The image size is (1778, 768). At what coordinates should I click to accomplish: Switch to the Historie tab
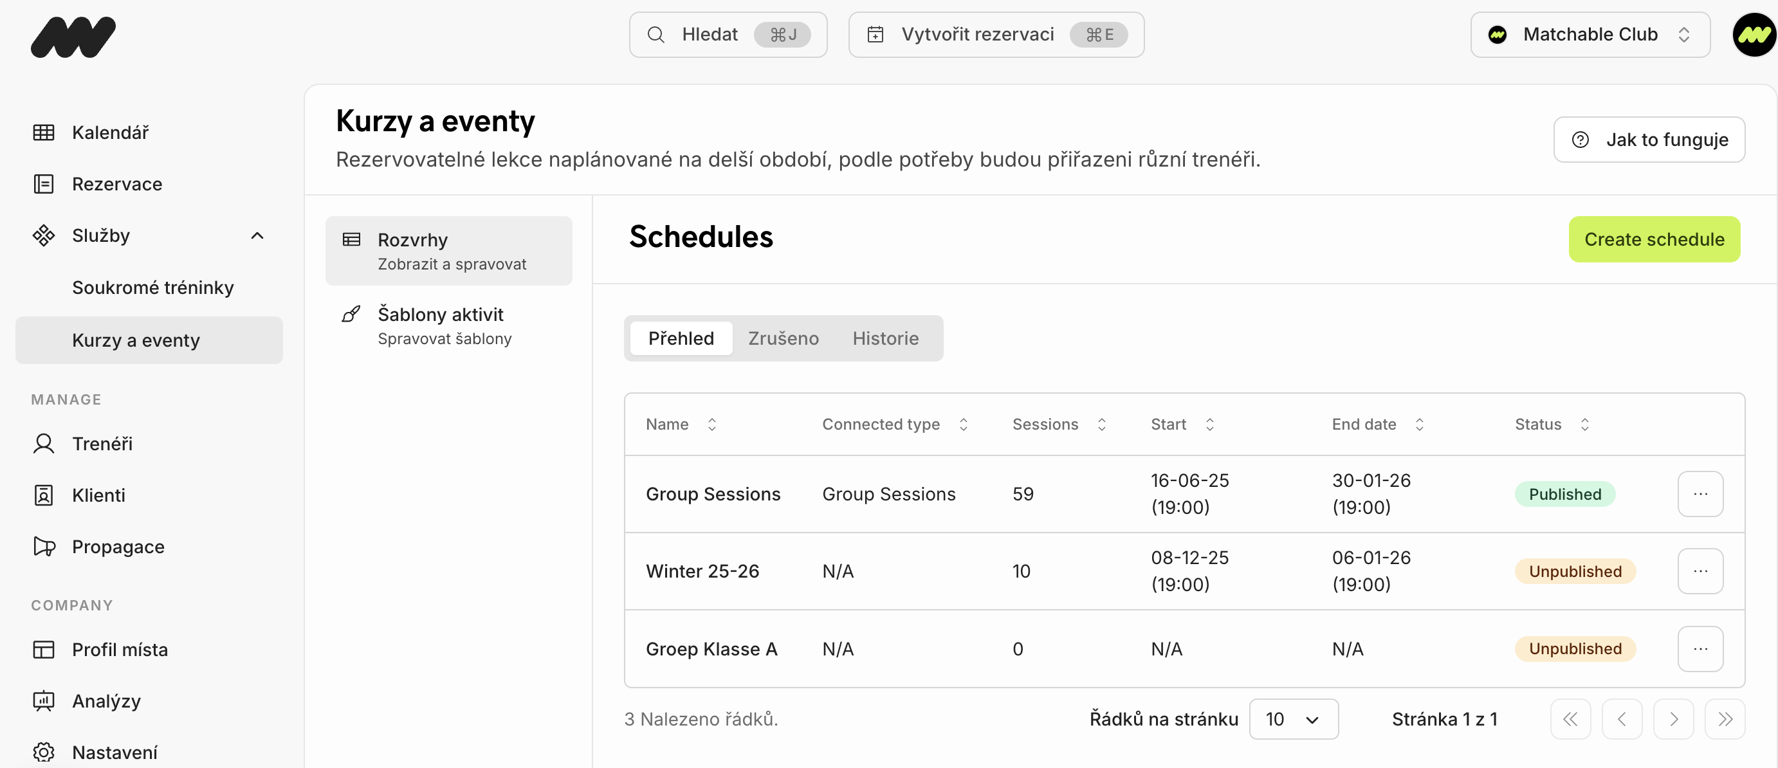pyautogui.click(x=885, y=338)
